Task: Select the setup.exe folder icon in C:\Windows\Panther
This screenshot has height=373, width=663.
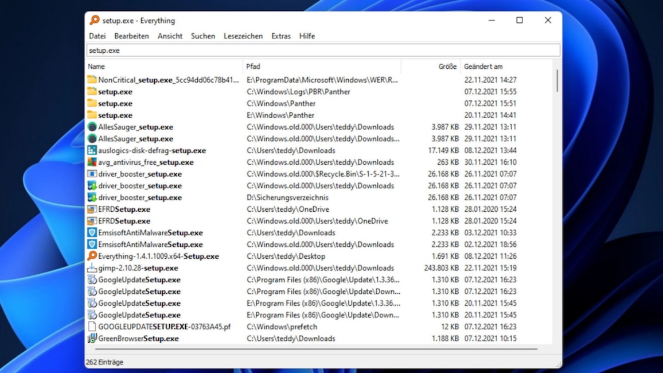Action: pyautogui.click(x=92, y=103)
